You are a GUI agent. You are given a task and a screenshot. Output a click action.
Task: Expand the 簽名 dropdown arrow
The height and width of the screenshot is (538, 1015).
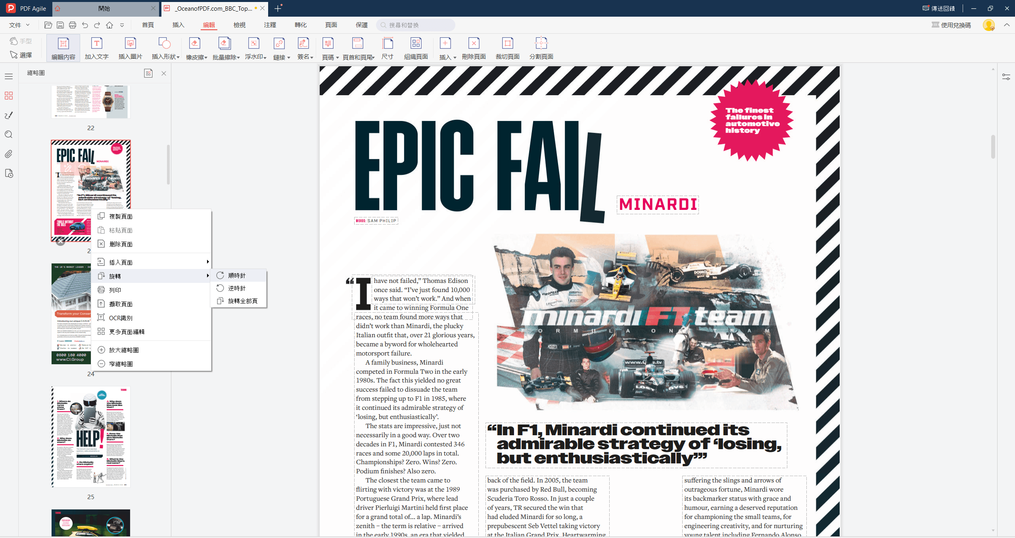point(312,58)
